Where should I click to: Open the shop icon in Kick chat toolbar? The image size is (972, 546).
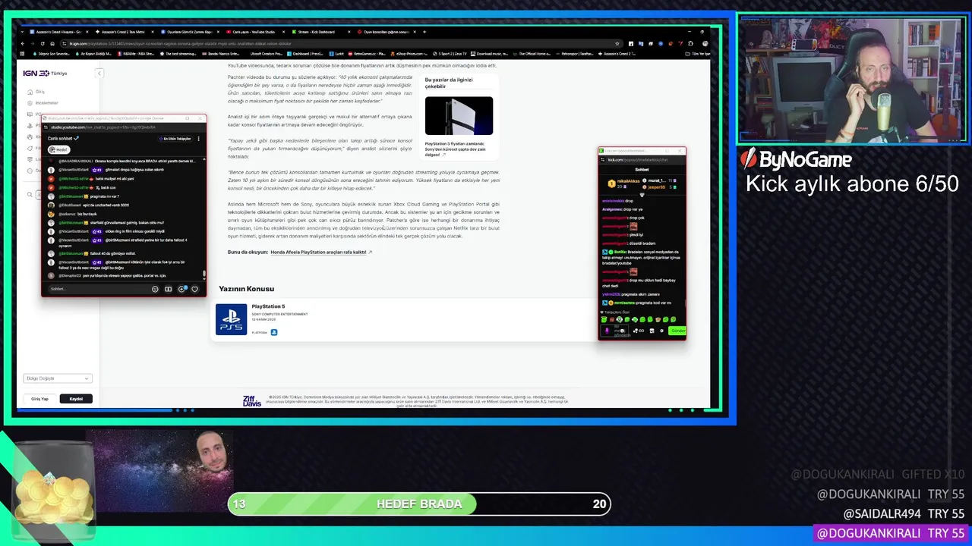(652, 331)
